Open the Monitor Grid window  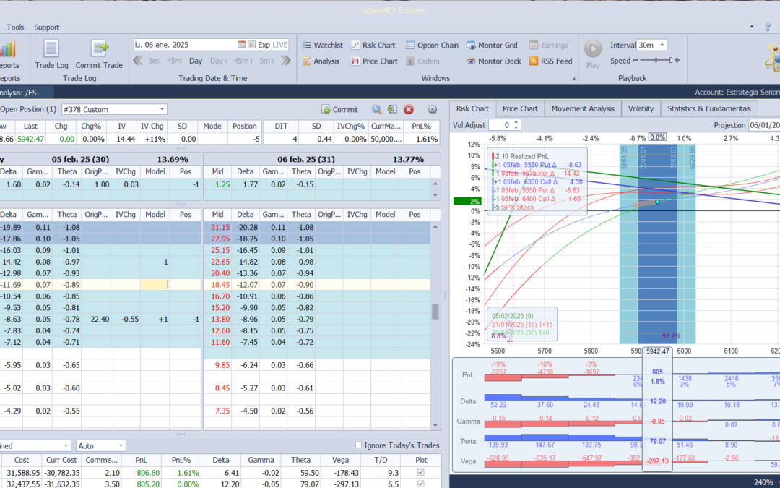click(492, 45)
